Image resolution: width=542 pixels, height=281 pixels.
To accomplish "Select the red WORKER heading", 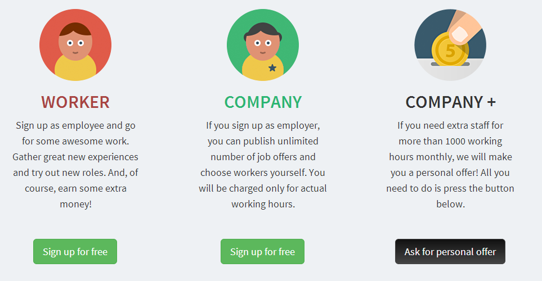I will (x=75, y=102).
